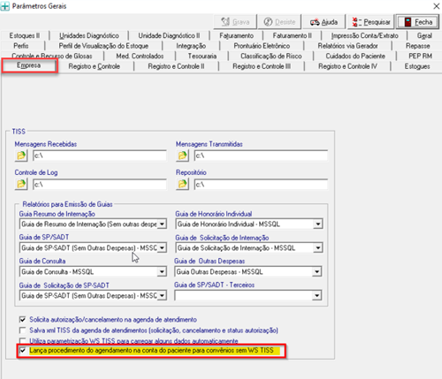Image resolution: width=442 pixels, height=379 pixels.
Task: Switch to the Integração tab
Action: point(191,46)
